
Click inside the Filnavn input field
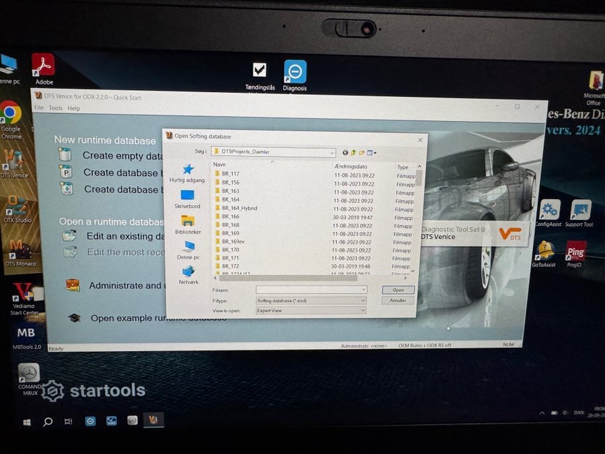coord(308,290)
